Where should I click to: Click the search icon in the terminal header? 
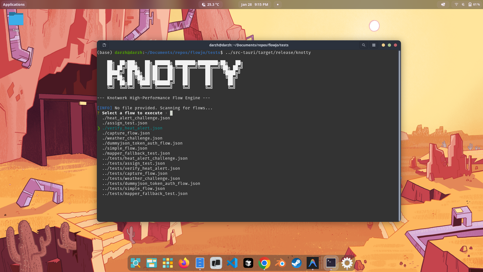[x=364, y=45]
